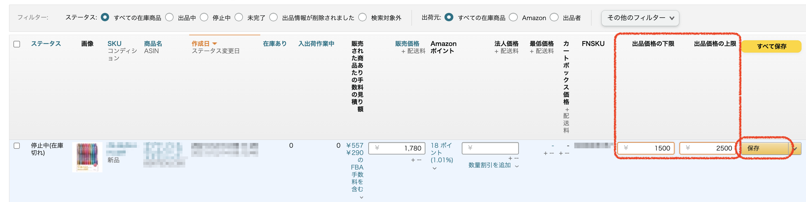Click the 出品価格の下限 input with 1500
The width and height of the screenshot is (806, 202).
coord(645,148)
